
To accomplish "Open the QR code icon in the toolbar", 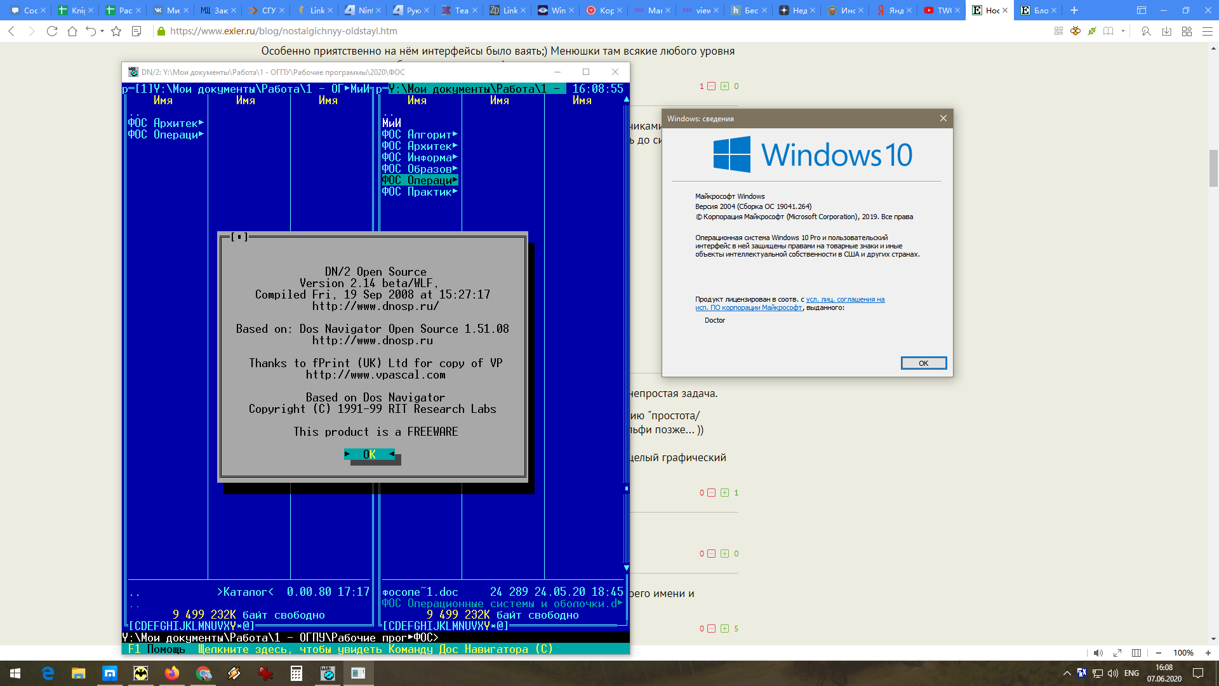I will [x=1058, y=31].
